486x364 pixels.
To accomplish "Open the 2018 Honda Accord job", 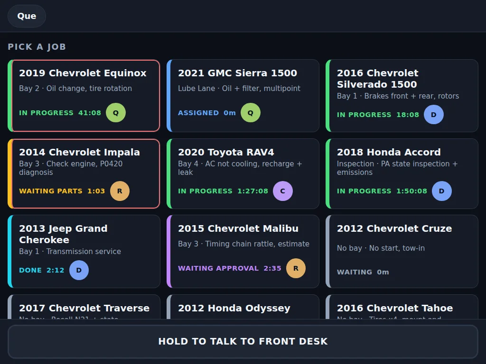I will [x=402, y=173].
